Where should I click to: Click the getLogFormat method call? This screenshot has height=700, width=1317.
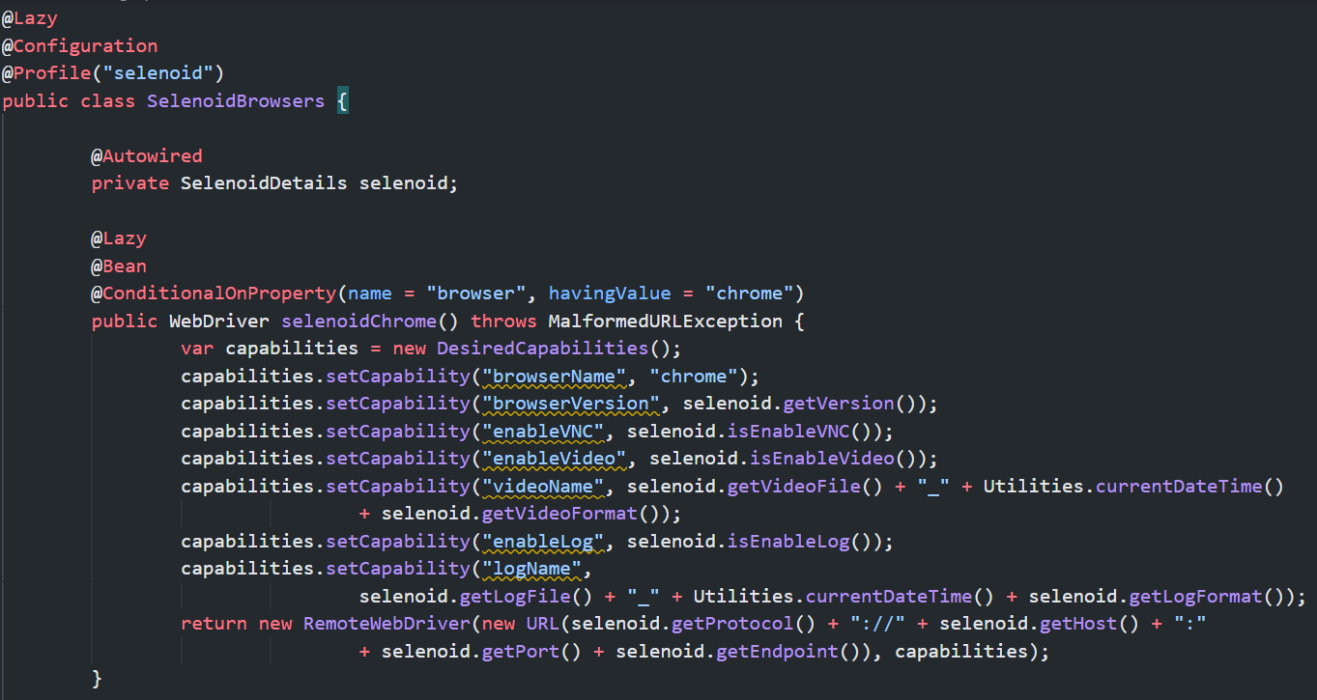pyautogui.click(x=1194, y=597)
